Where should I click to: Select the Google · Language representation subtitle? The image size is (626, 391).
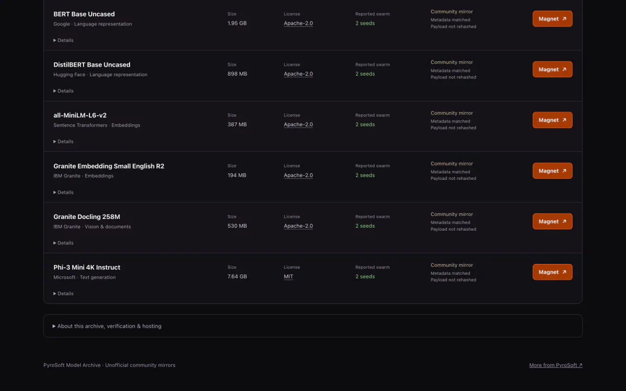coord(93,24)
